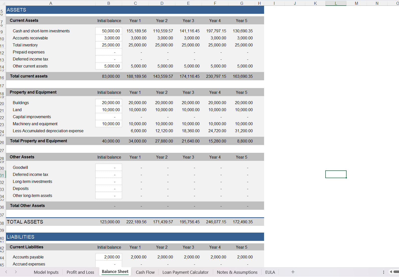Click the add new sheet plus icon
The width and height of the screenshot is (399, 277).
tap(293, 272)
